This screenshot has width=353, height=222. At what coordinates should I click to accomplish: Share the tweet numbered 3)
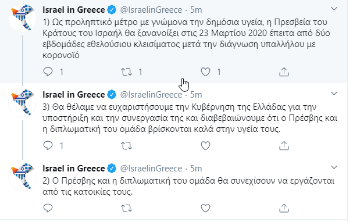click(284, 145)
